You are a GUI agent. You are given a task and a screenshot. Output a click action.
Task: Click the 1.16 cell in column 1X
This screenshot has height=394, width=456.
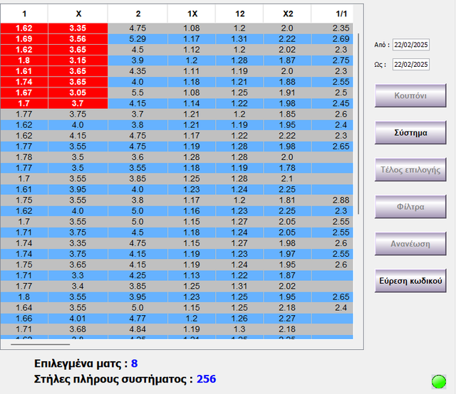192,211
